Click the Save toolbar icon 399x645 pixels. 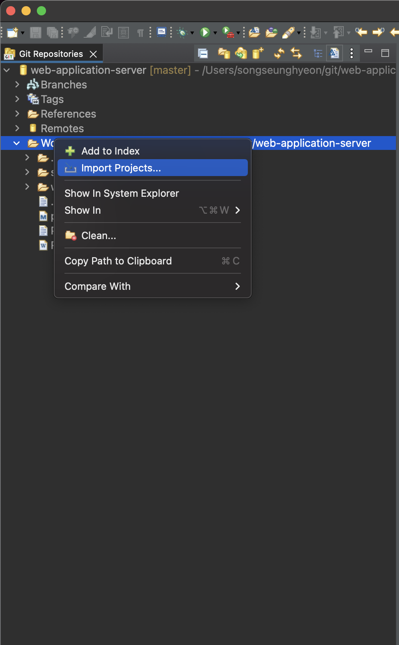(x=36, y=32)
